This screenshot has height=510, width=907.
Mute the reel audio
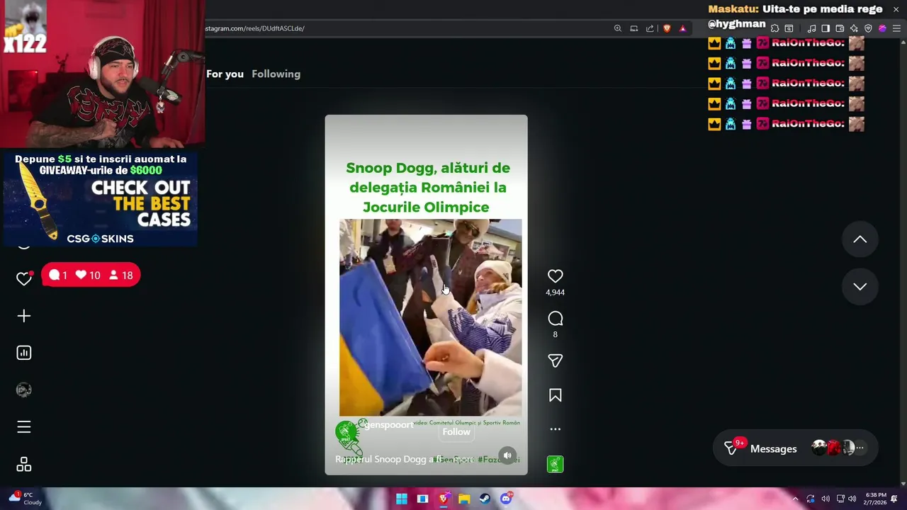(x=507, y=455)
